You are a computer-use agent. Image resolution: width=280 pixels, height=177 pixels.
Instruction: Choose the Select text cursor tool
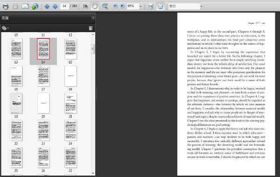[x=85, y=7]
